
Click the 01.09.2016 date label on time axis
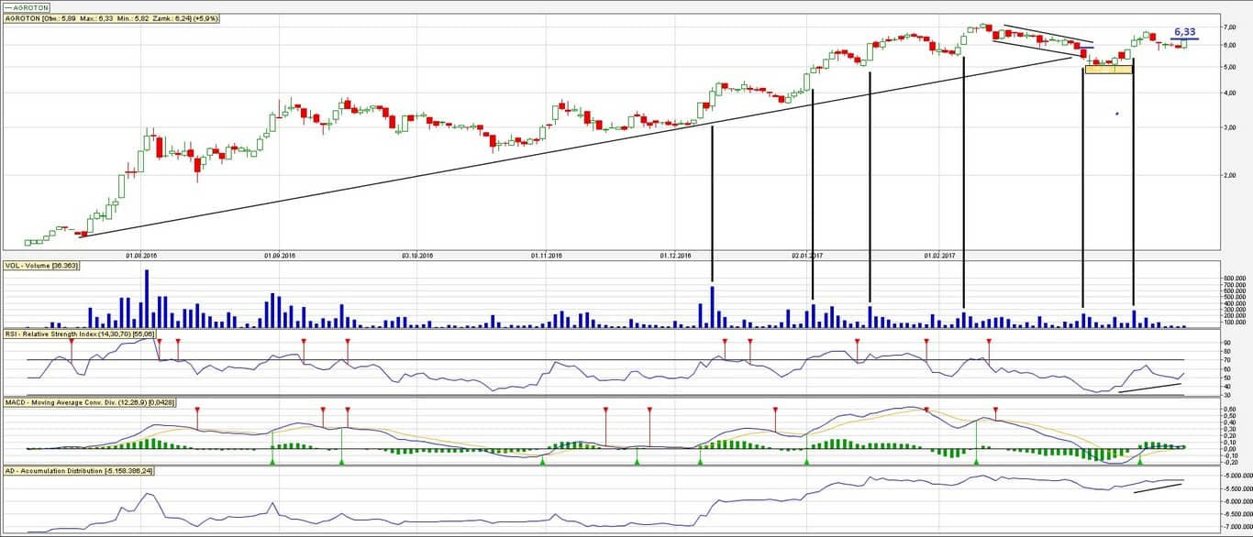(x=278, y=256)
